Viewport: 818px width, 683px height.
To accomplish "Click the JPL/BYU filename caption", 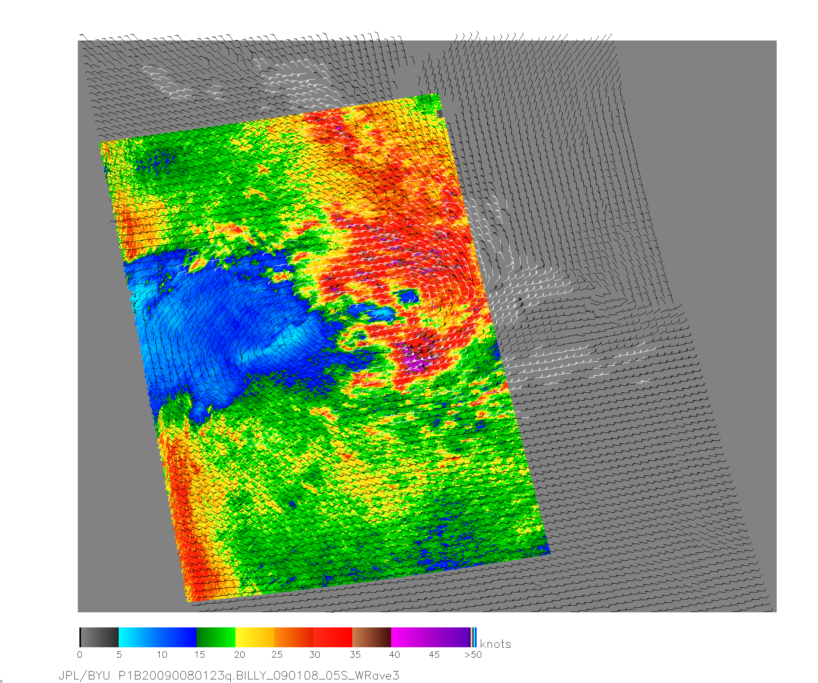I will click(229, 675).
